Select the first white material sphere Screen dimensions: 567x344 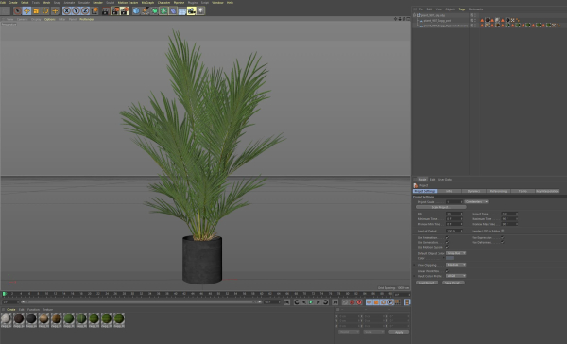coord(7,318)
